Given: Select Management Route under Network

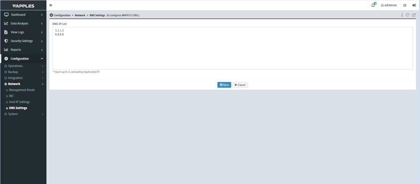Looking at the screenshot, I should pos(22,90).
